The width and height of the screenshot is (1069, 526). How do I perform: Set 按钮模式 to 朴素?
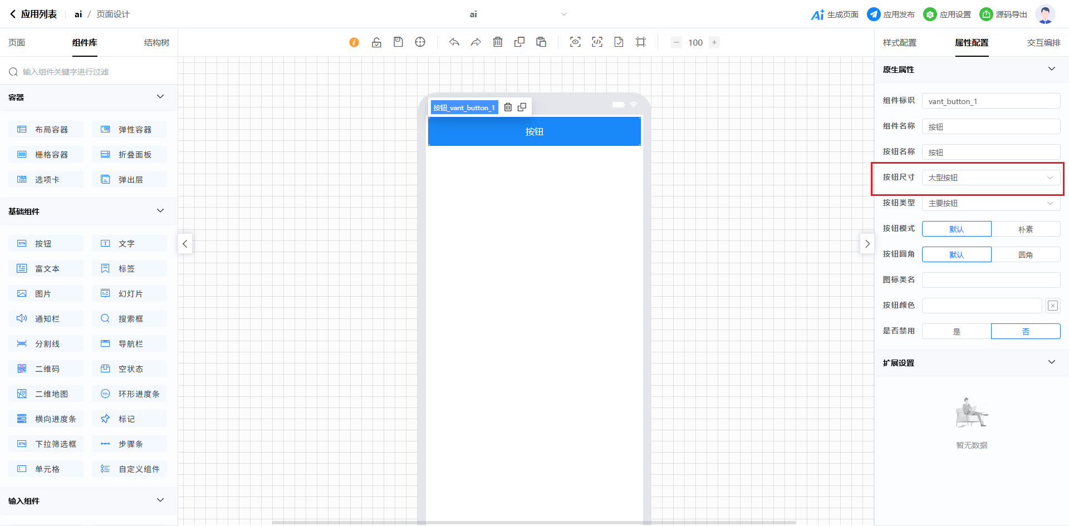coord(1025,229)
